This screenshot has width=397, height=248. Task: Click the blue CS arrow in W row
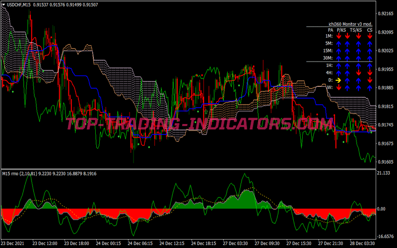370,88
